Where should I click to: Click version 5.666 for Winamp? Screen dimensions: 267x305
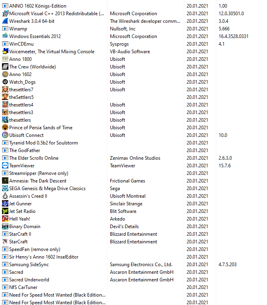(224, 28)
